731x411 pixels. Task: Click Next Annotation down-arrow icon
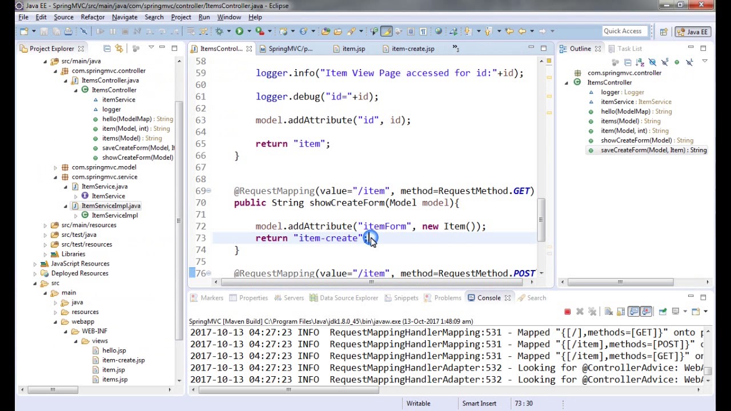click(x=468, y=31)
